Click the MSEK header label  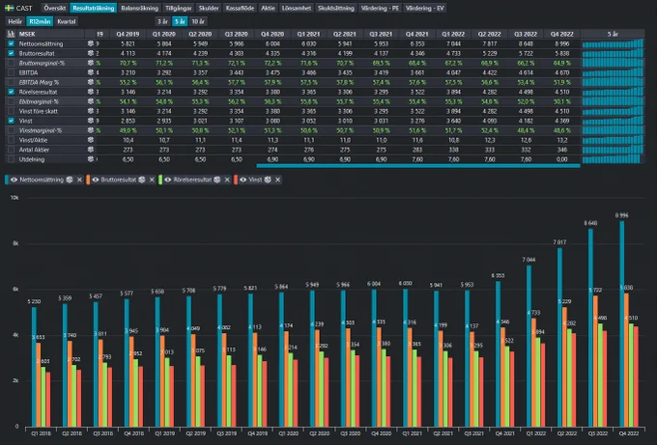point(27,34)
